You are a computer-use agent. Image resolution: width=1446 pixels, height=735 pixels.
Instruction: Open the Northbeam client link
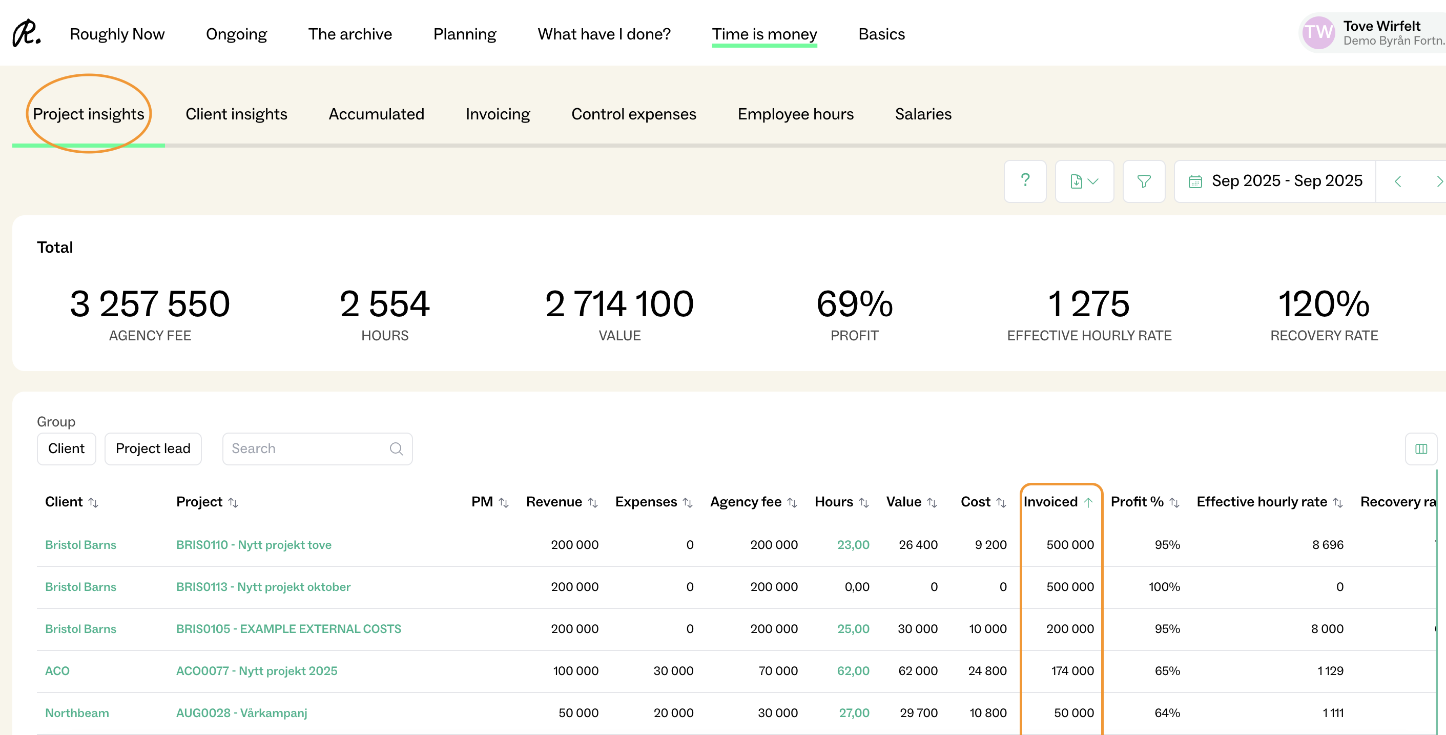tap(77, 712)
